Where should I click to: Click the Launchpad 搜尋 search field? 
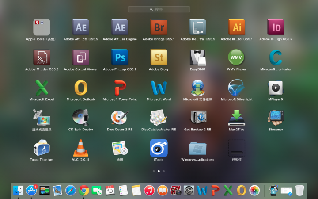[159, 9]
